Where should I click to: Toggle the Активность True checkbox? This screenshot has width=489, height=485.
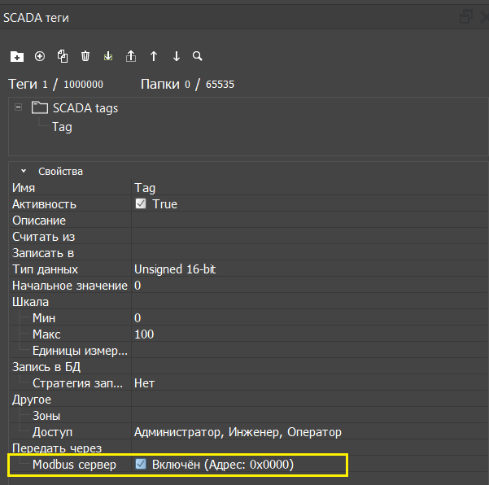(141, 204)
